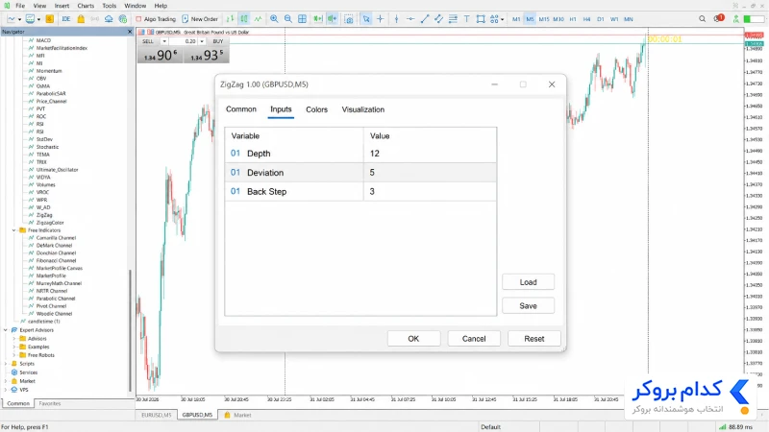Screen dimensions: 769x432
Task: Switch to M1 timeframe
Action: click(x=516, y=19)
